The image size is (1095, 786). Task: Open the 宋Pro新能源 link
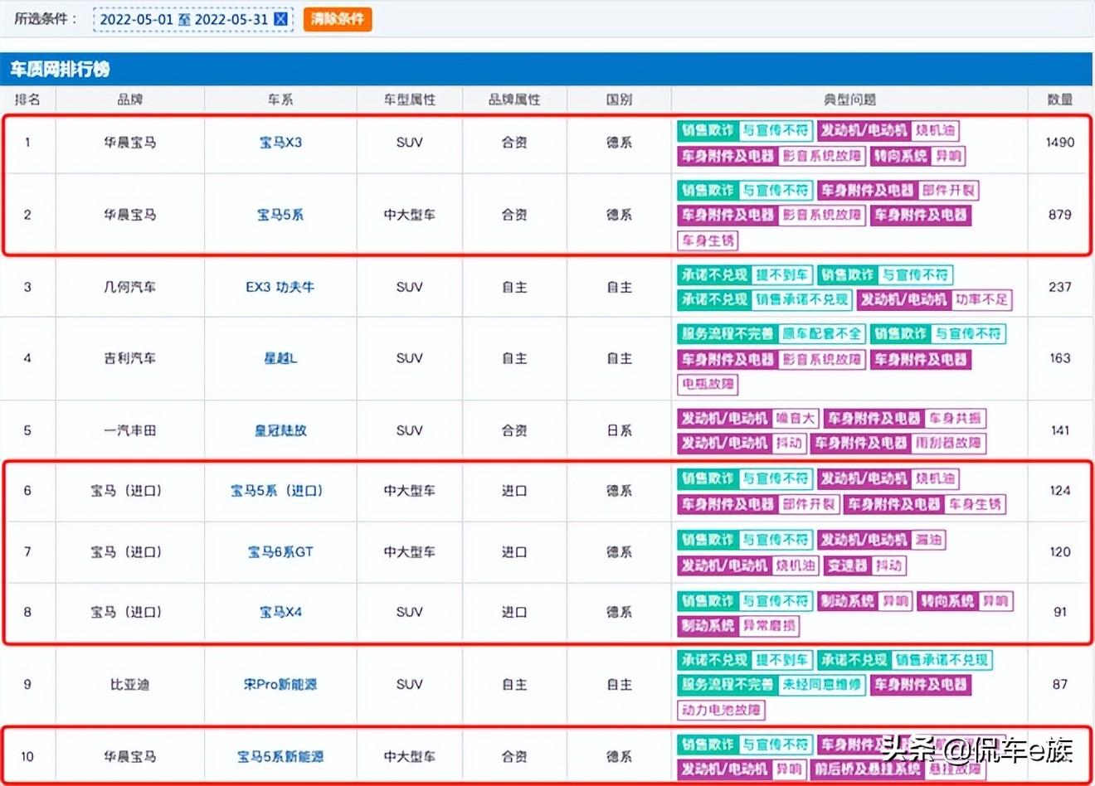click(x=280, y=684)
